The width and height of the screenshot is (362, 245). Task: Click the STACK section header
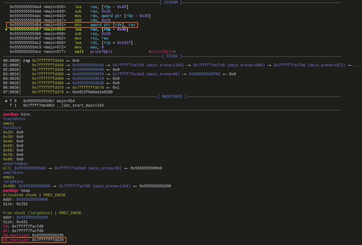coord(172,56)
